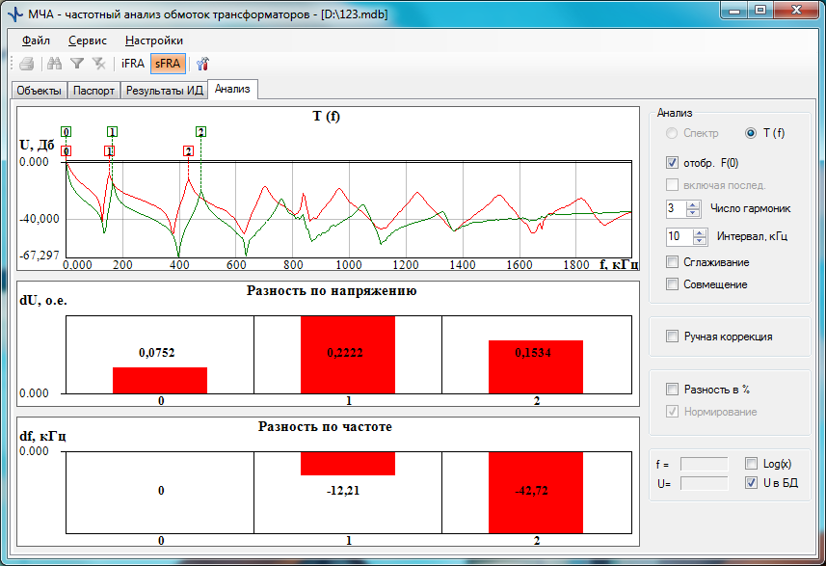The width and height of the screenshot is (826, 566).
Task: Select the T (f) radio button
Action: click(751, 133)
